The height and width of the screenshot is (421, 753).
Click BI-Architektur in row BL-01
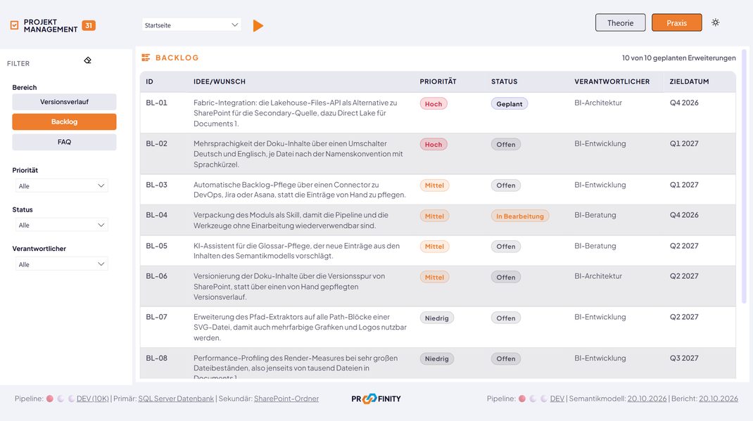click(598, 103)
